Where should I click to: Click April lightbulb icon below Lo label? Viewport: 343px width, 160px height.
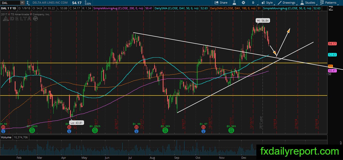point(69,131)
